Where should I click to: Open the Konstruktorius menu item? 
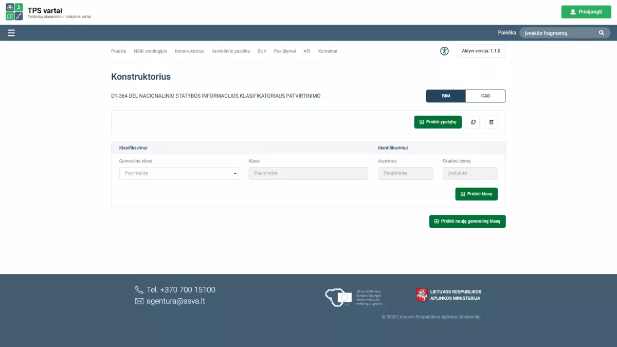coord(189,51)
